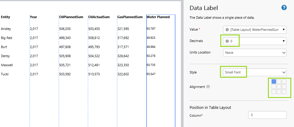
Task: Choose bottom-center alignment cell
Action: 279,92
